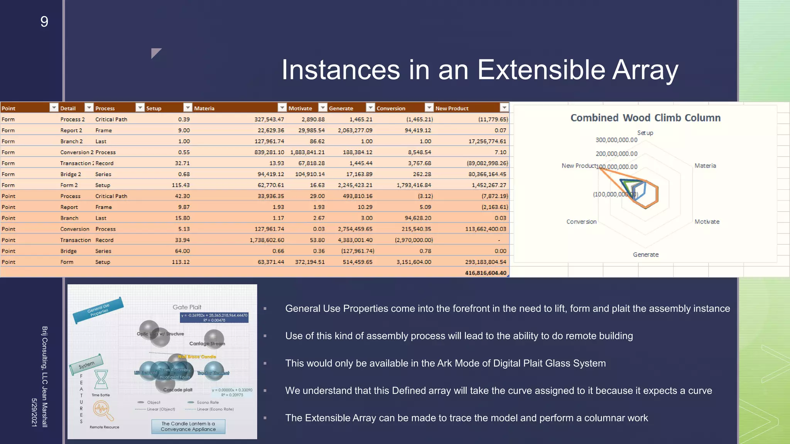Click the System label tag

point(86,364)
